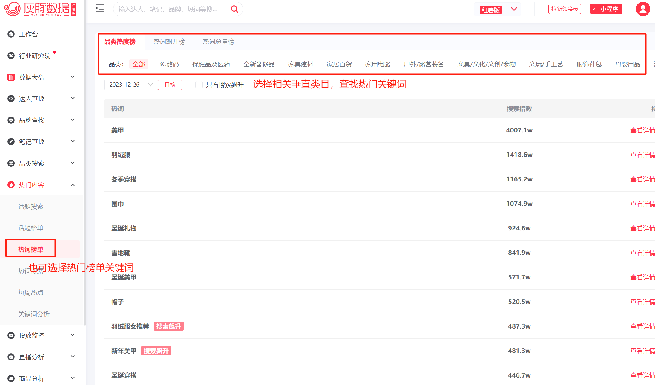
Task: Open 每周热点 submenu item
Action: 31,293
